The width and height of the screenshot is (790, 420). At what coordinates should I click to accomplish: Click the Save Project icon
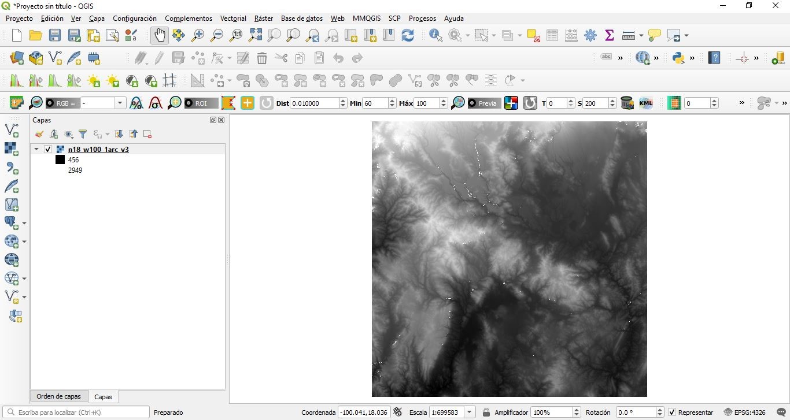coord(55,36)
